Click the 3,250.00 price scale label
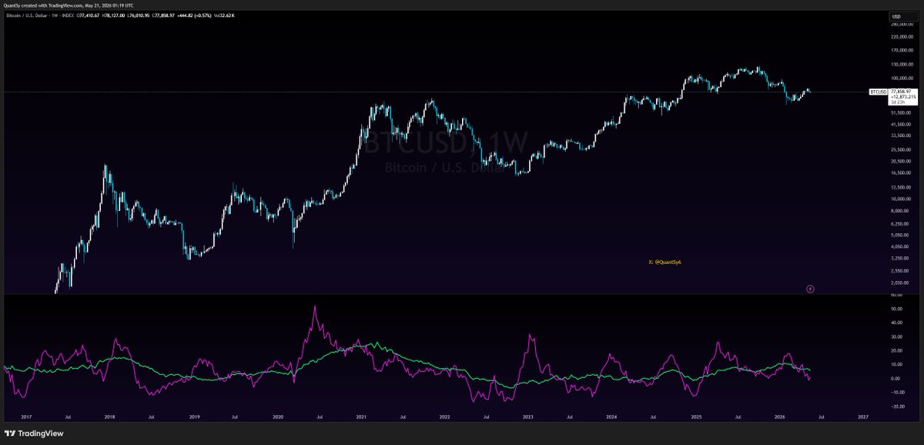924x445 pixels. tap(899, 259)
